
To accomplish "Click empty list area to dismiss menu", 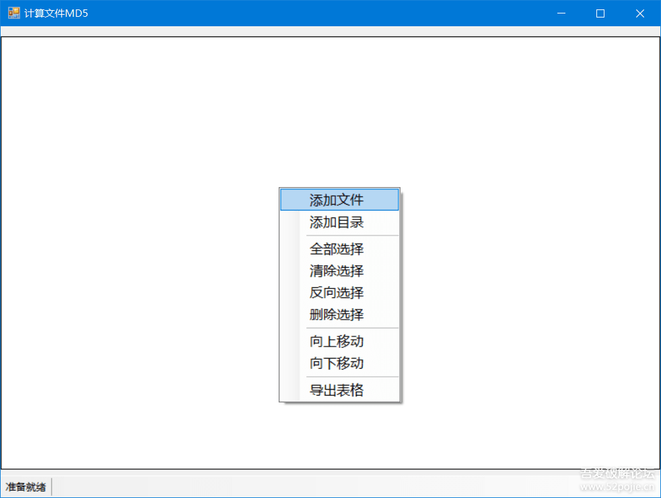I will coord(135,202).
